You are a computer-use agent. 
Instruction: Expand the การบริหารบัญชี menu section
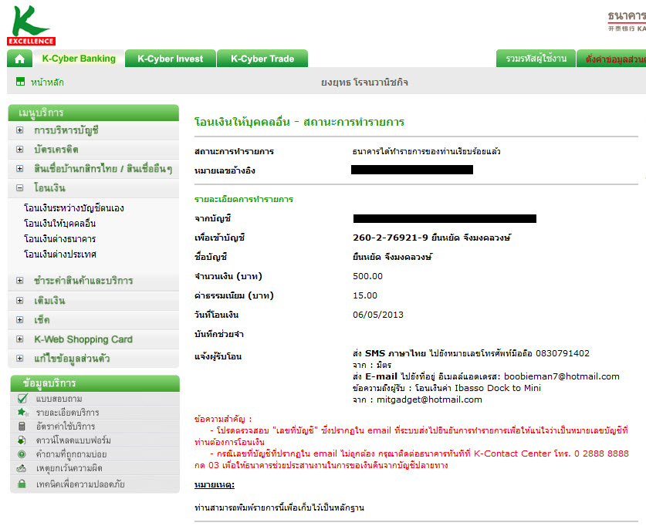click(19, 130)
